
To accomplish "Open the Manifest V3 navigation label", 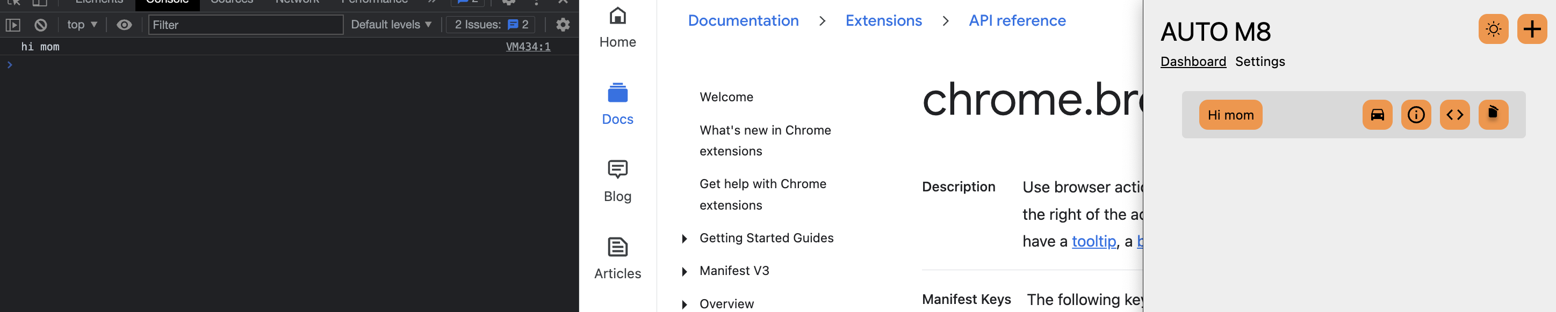I will coord(734,271).
